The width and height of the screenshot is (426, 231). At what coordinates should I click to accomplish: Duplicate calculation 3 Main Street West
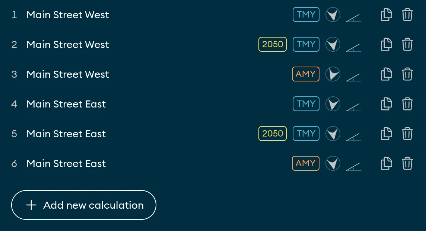(386, 74)
